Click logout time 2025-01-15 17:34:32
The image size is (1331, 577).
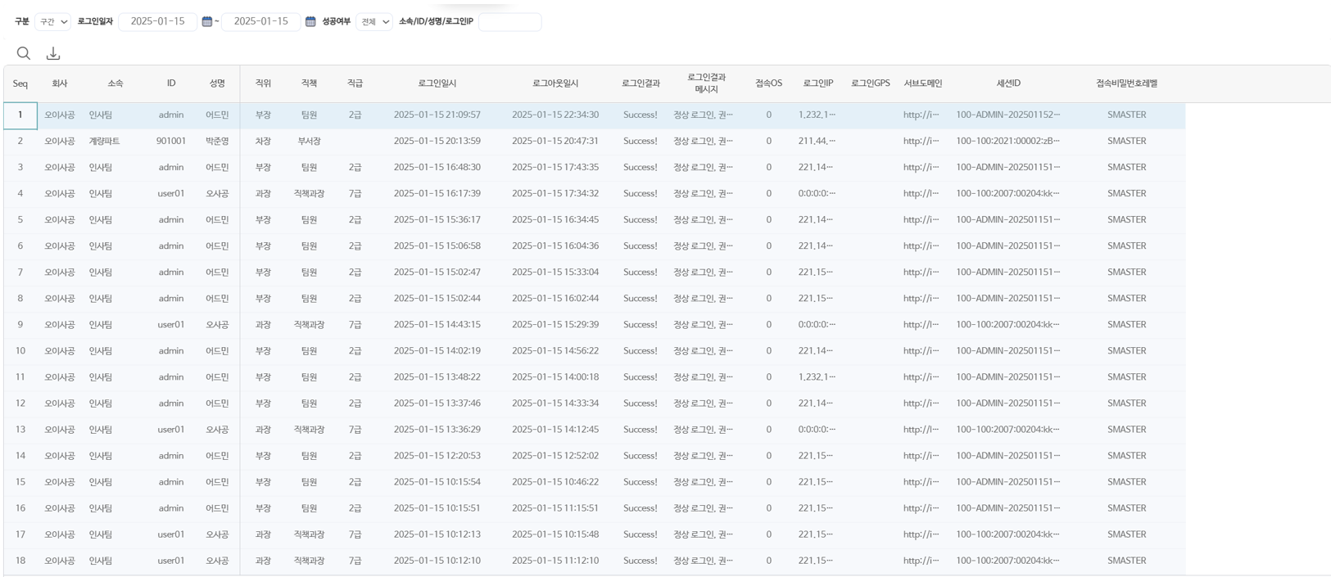[555, 194]
